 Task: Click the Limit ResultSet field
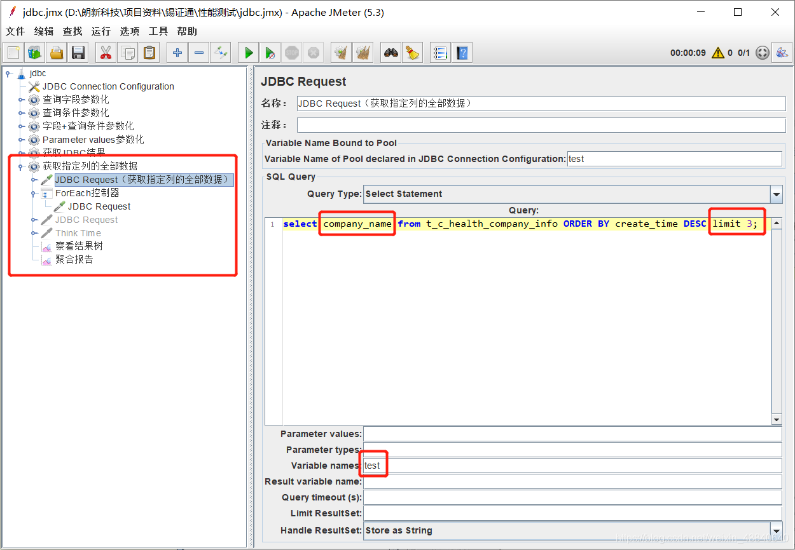[x=572, y=513]
